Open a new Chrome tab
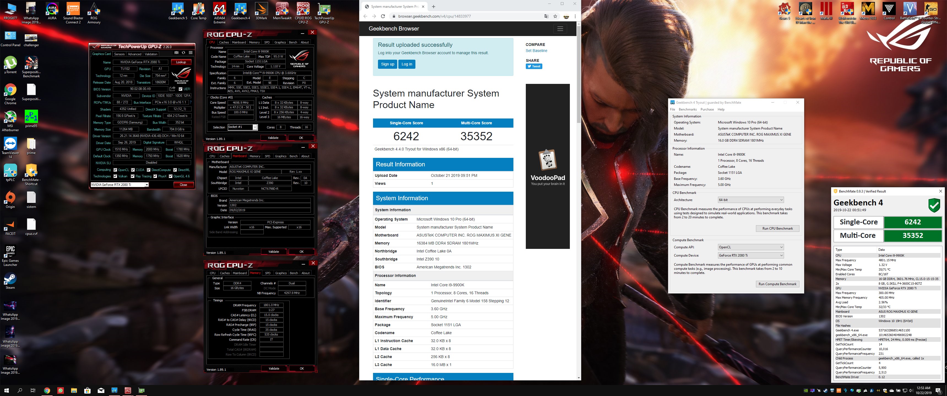 [x=433, y=7]
